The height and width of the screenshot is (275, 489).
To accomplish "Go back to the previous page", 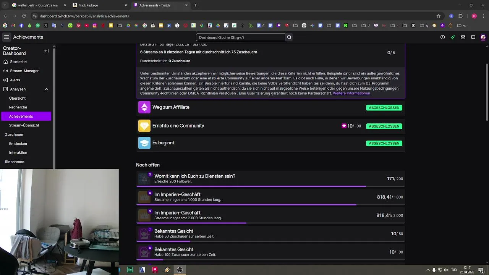I will (x=5, y=16).
